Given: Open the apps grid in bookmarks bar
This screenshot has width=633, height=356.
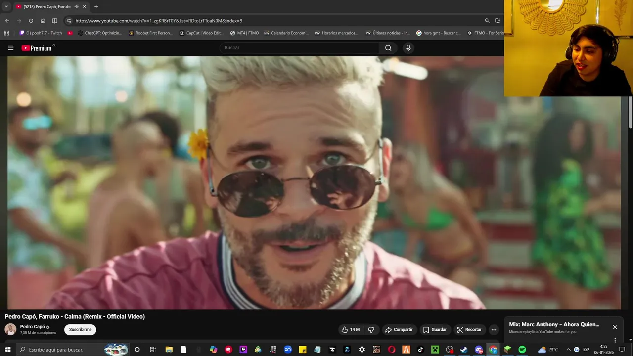Looking at the screenshot, I should pos(6,33).
